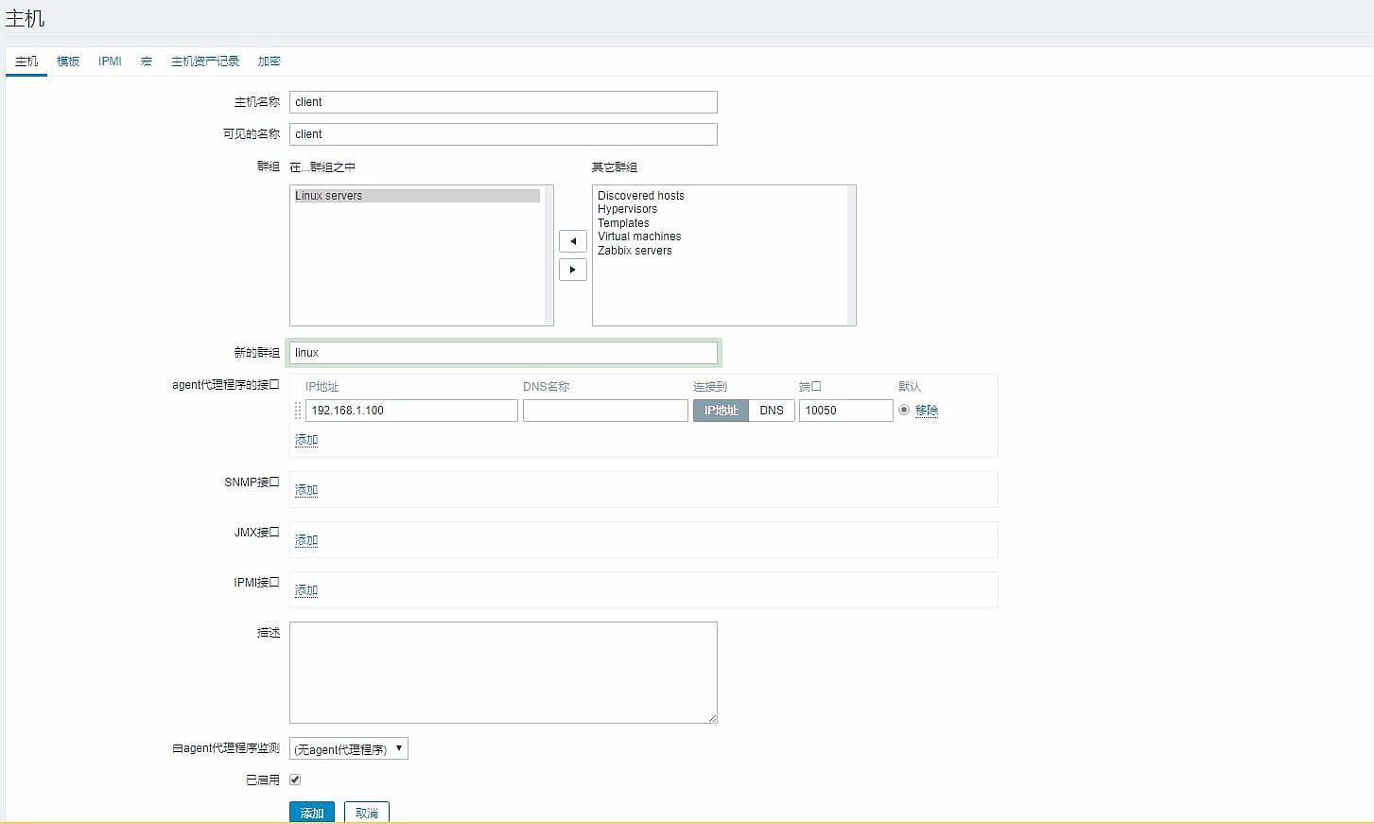Image resolution: width=1374 pixels, height=824 pixels.
Task: Open the agent proxy monitoring dropdown
Action: coord(348,749)
